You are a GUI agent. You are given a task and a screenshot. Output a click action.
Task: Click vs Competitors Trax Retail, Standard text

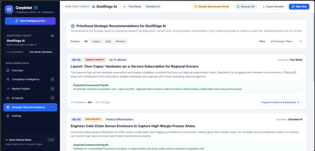[x=30, y=52]
